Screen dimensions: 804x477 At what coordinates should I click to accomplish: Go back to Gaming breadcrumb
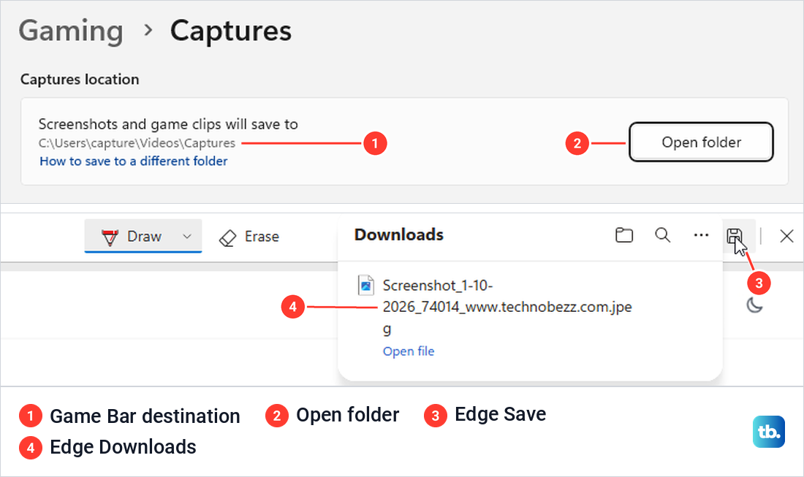71,31
